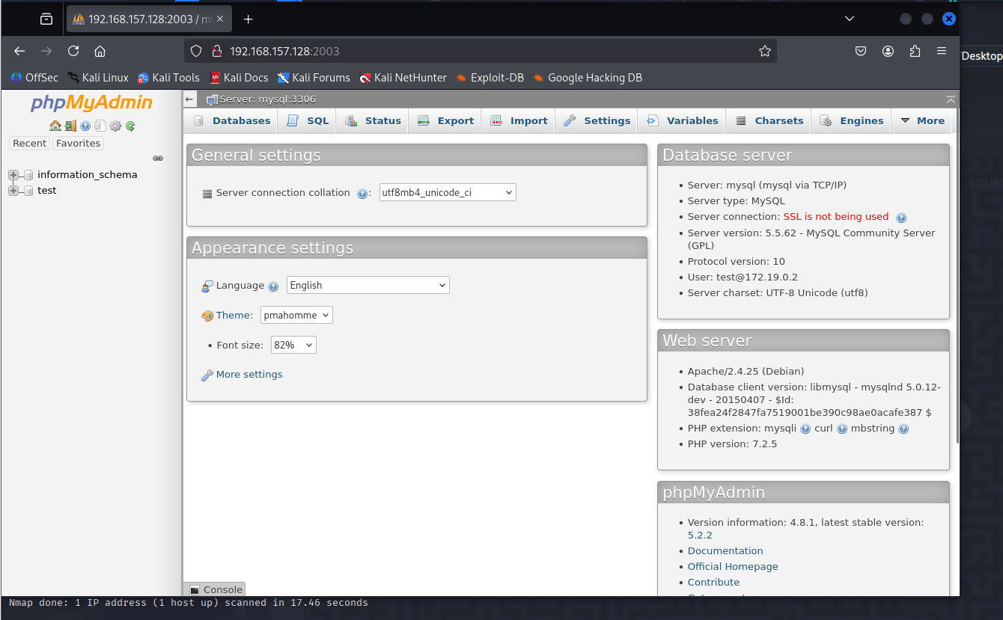
Task: Open the 5.2.2 latest version link
Action: [x=700, y=535]
